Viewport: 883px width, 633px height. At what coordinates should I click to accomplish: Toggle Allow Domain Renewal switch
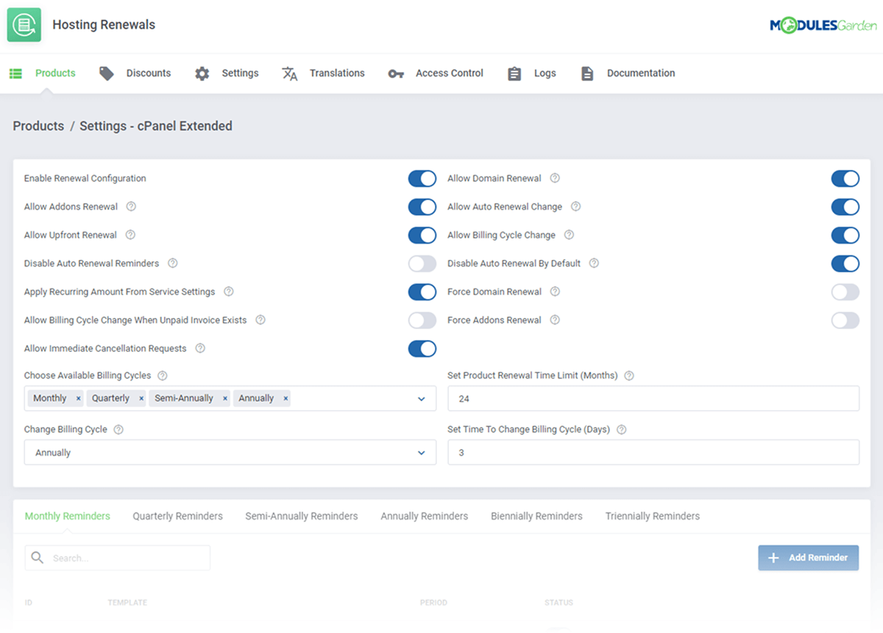[x=845, y=179]
